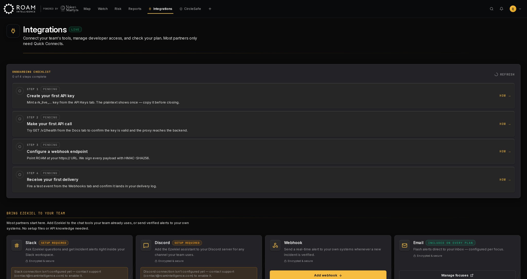Click the Discord chat bubble icon

pyautogui.click(x=146, y=246)
